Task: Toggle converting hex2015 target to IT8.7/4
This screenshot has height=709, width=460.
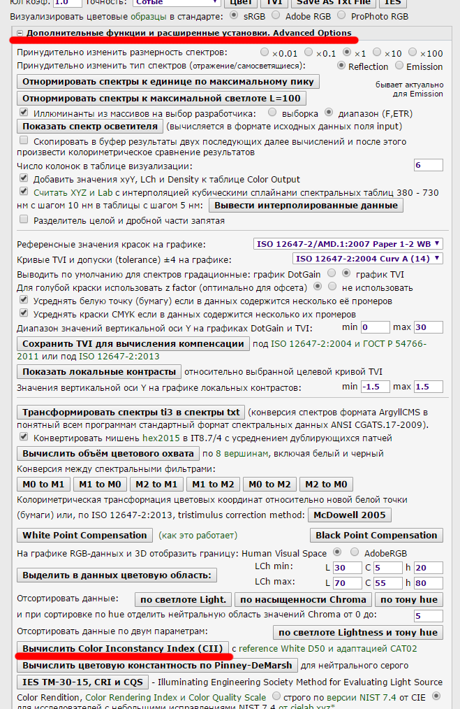Action: pyautogui.click(x=24, y=437)
